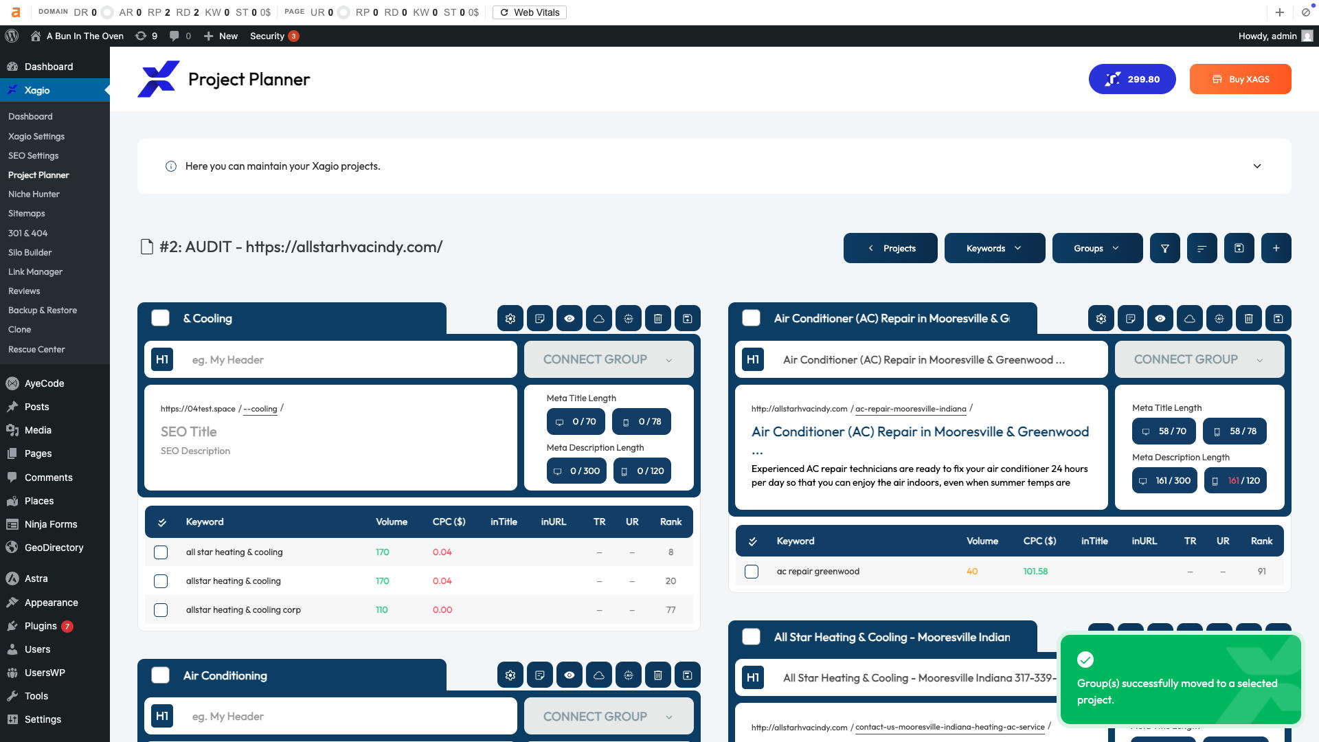
Task: Toggle eye preview for & Cooling group
Action: tap(570, 319)
